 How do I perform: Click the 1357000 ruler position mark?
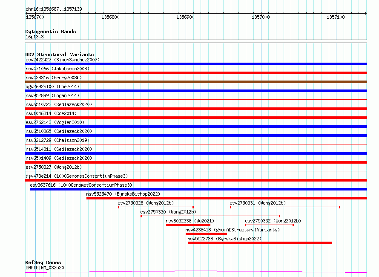[x=261, y=17]
